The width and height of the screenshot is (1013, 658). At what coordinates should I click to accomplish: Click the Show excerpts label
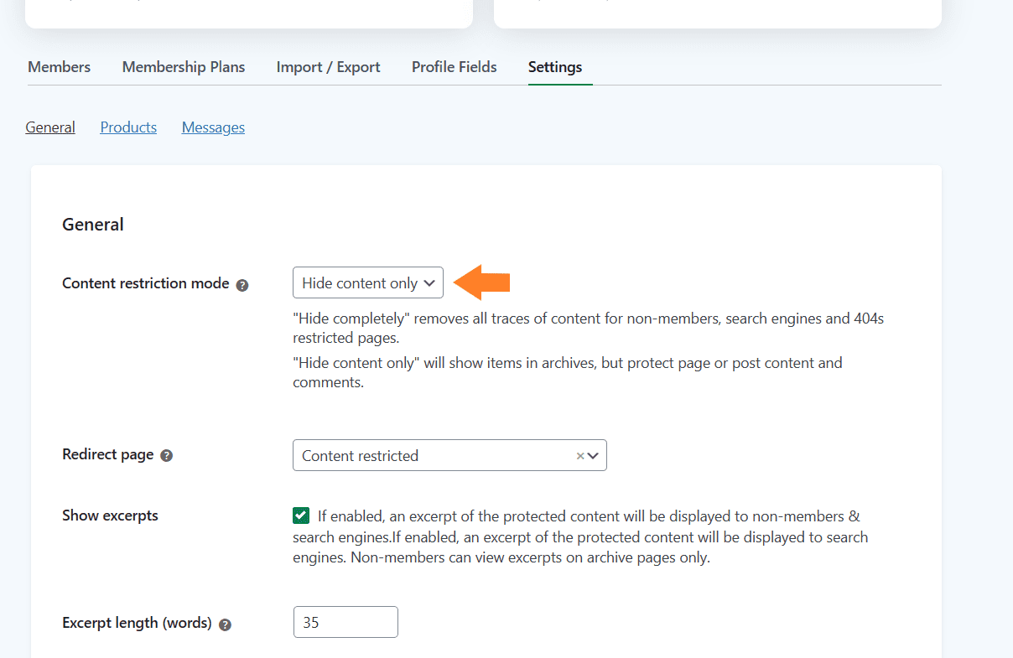tap(110, 516)
